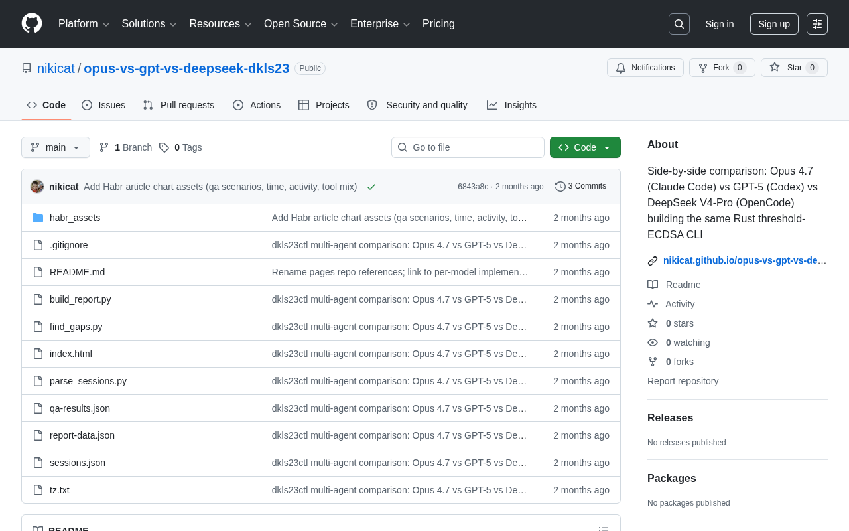This screenshot has height=531, width=849.
Task: View 0 watching link
Action: (x=679, y=342)
